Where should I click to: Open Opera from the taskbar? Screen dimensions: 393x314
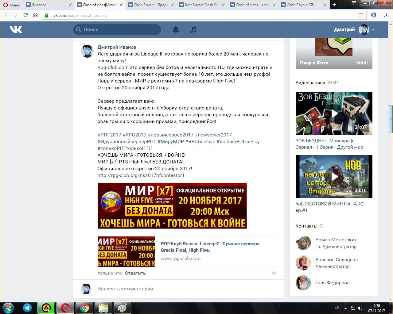point(65,308)
